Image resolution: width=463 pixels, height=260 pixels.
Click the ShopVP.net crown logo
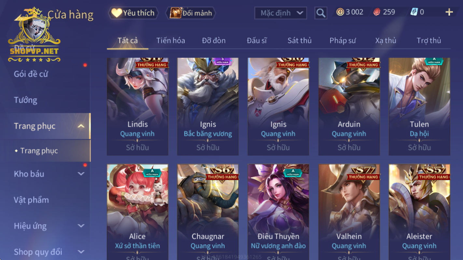pos(34,34)
